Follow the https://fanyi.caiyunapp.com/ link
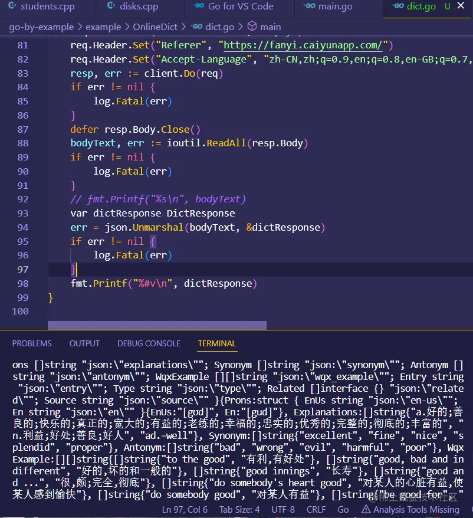Image resolution: width=473 pixels, height=518 pixels. pos(303,45)
